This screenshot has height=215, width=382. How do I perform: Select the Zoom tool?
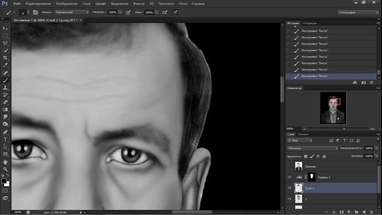5,169
